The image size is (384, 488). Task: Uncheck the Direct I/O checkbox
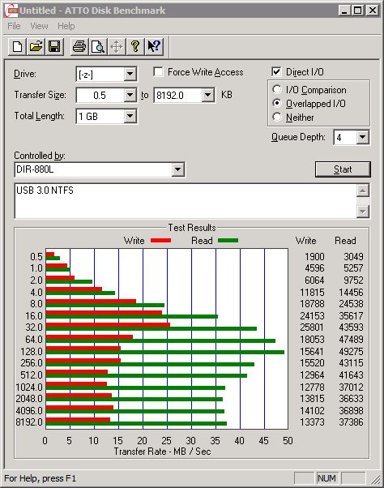tap(276, 72)
